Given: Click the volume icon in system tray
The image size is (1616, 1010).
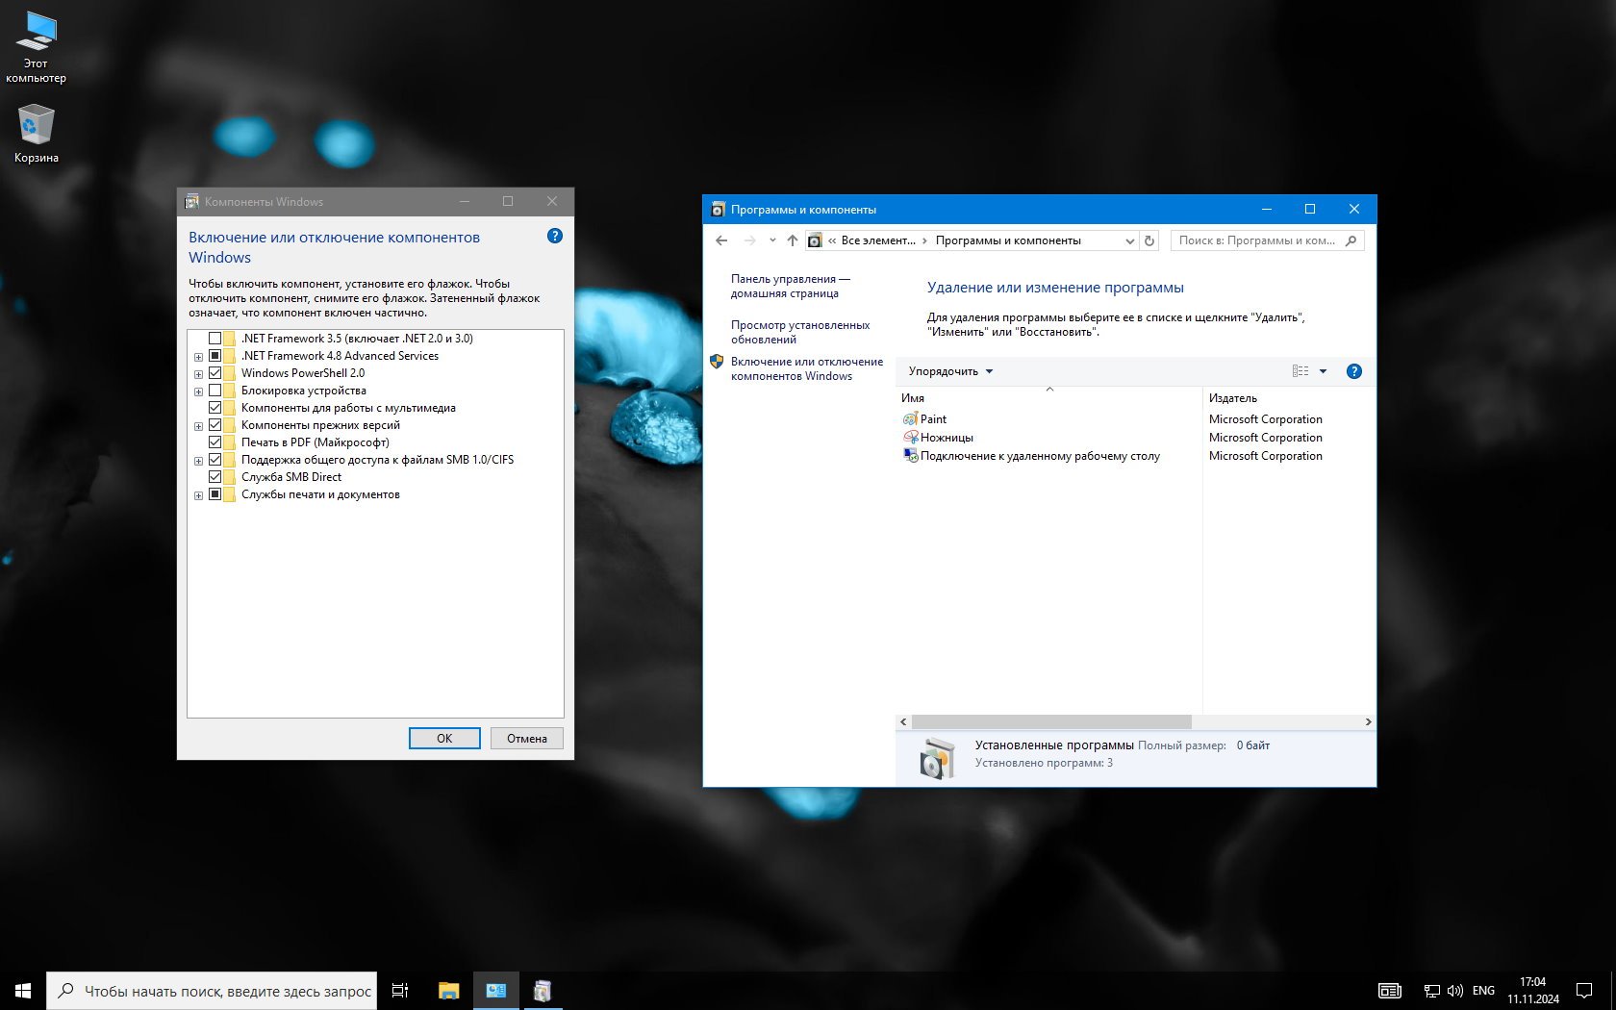Looking at the screenshot, I should 1454,991.
